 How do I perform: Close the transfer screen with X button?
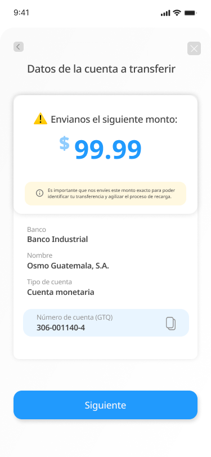pos(194,48)
